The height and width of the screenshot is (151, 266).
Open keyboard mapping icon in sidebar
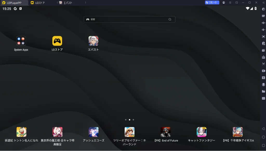click(x=263, y=16)
